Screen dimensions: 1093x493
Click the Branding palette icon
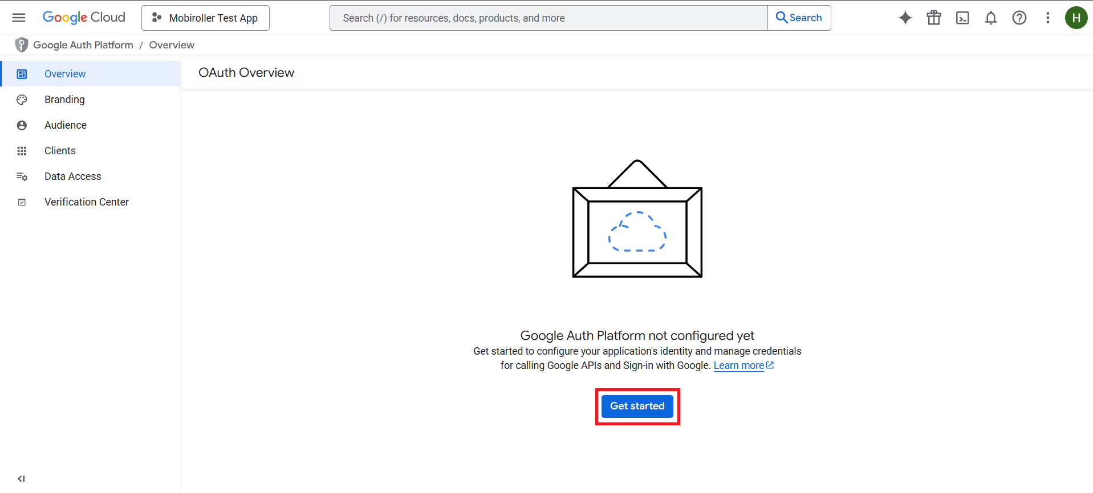pyautogui.click(x=22, y=100)
